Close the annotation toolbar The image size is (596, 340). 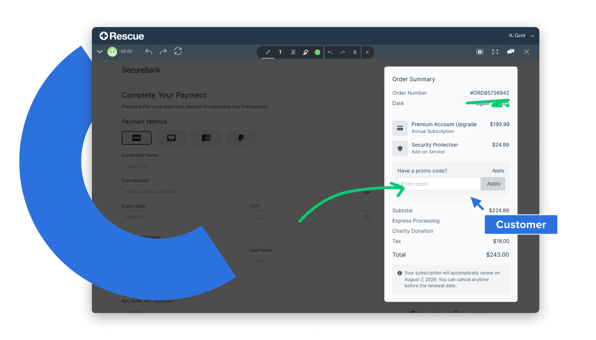click(x=367, y=52)
